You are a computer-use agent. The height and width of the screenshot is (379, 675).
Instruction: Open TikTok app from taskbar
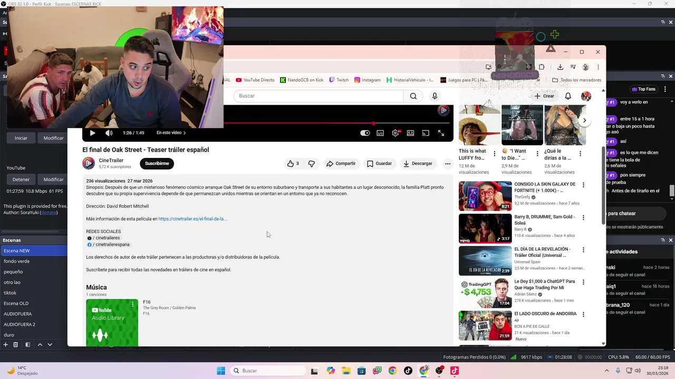tap(408, 371)
